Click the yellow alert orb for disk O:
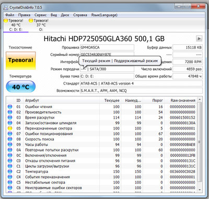 click(31, 20)
